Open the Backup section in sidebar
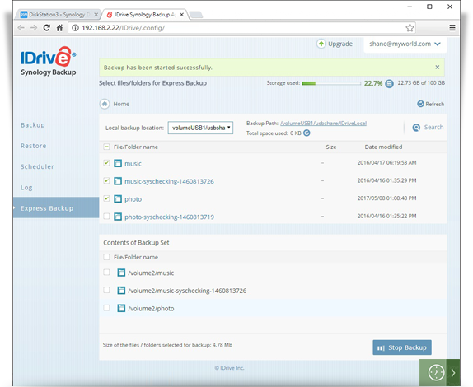473x387 pixels. [x=33, y=125]
